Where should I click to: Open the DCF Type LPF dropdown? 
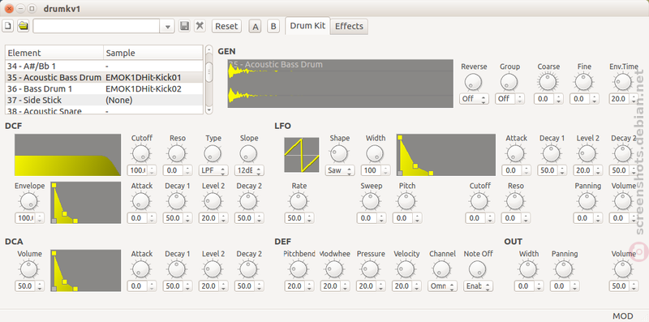tap(213, 170)
